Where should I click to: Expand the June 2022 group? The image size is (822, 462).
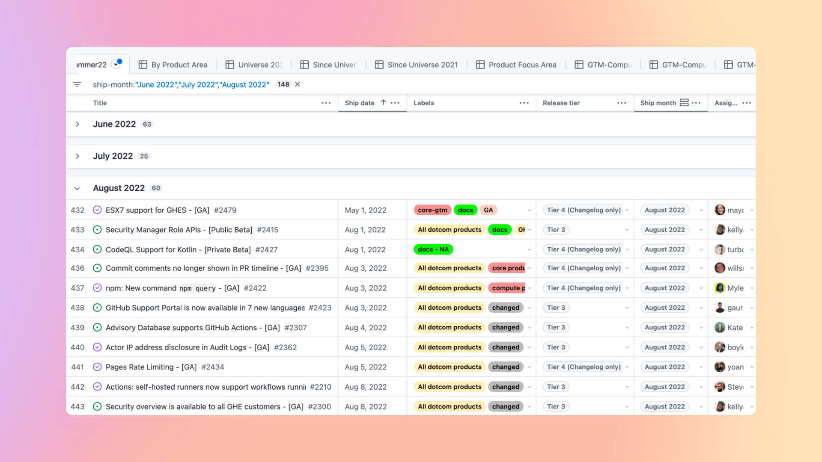[x=77, y=124]
